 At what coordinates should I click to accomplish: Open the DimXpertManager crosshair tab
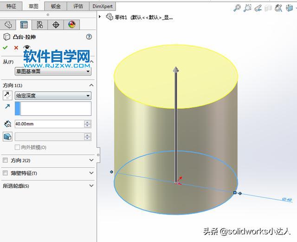(56, 25)
